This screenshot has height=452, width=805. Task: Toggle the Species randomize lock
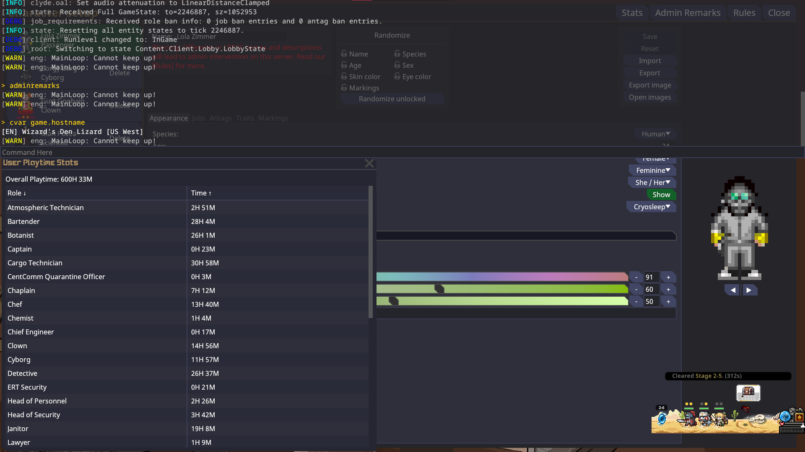click(397, 54)
